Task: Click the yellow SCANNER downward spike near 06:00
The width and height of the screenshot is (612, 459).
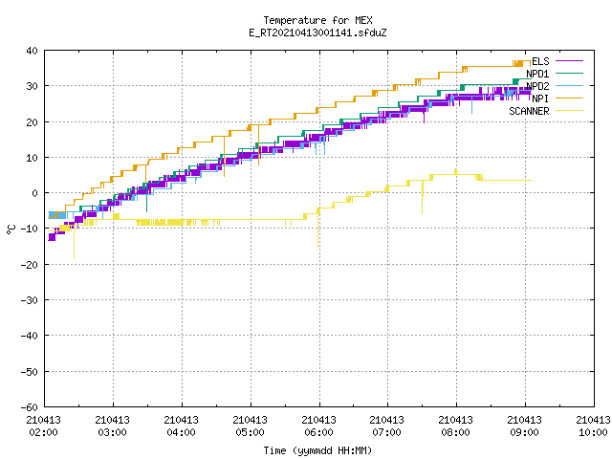Action: click(318, 230)
